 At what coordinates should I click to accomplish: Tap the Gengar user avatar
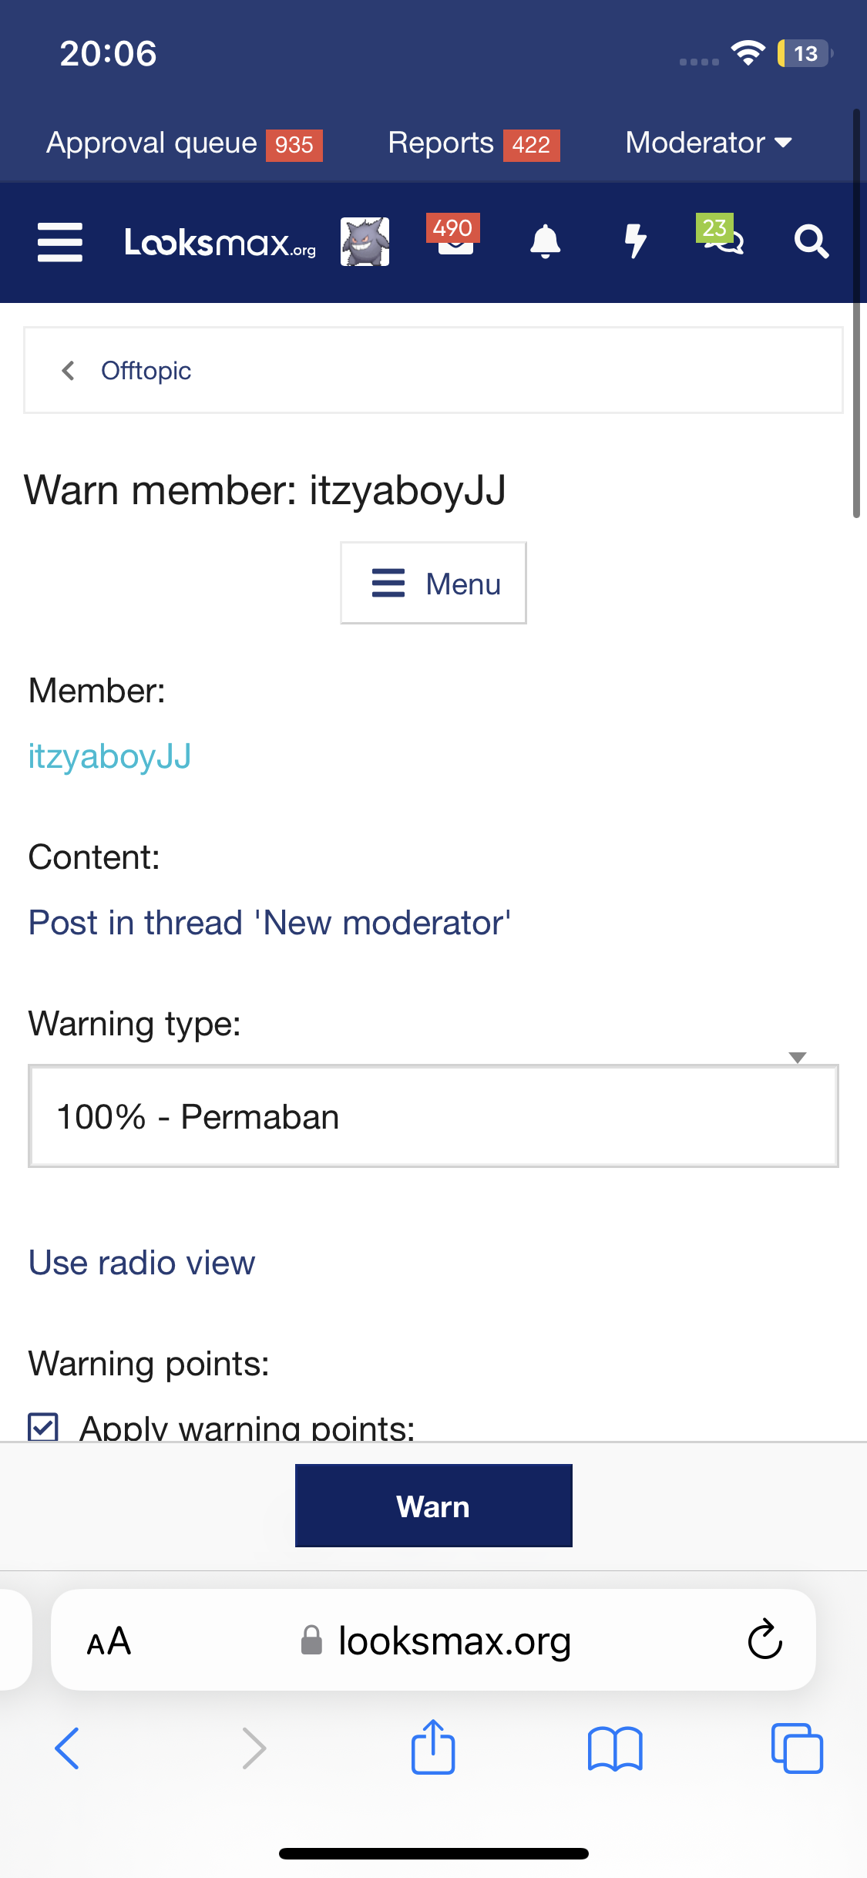click(365, 242)
